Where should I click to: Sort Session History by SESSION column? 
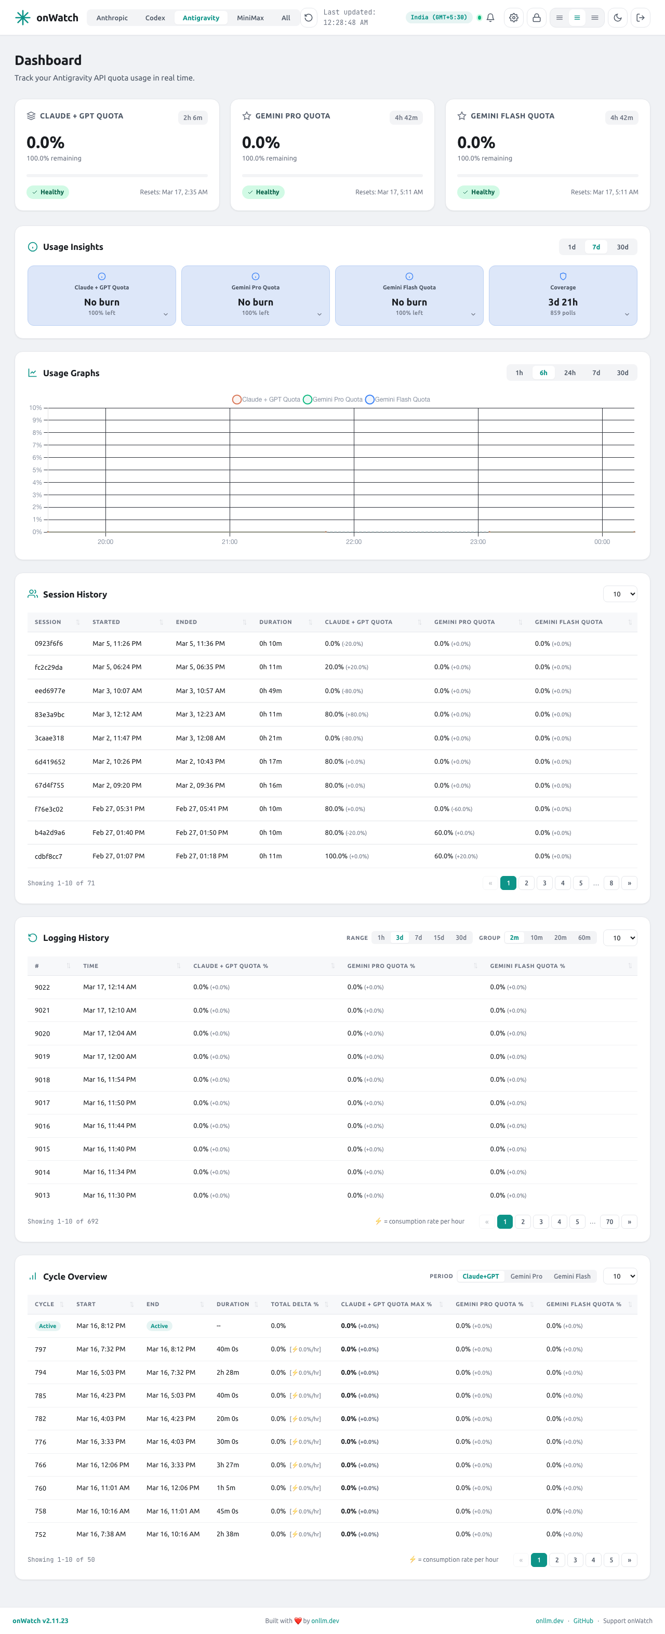click(57, 622)
